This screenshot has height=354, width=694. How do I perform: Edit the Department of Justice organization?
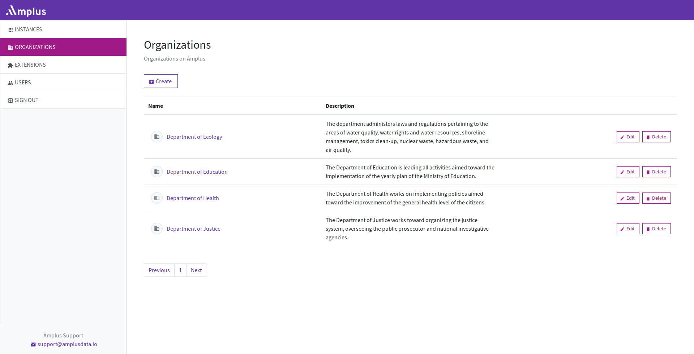coord(628,229)
